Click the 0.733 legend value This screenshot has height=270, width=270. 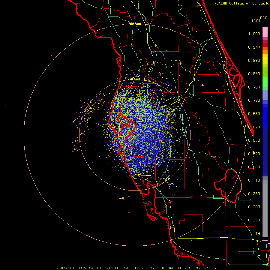254,100
